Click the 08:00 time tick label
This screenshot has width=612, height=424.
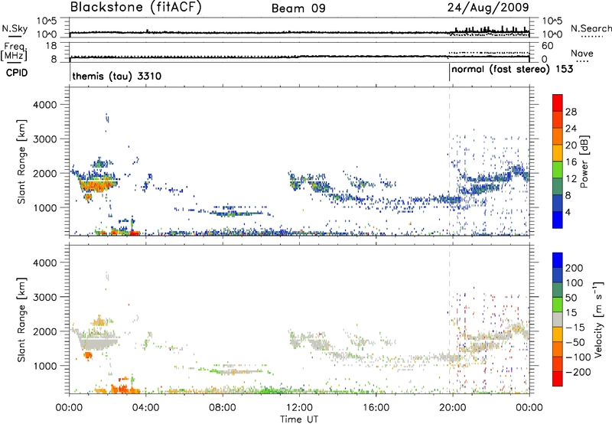222,408
